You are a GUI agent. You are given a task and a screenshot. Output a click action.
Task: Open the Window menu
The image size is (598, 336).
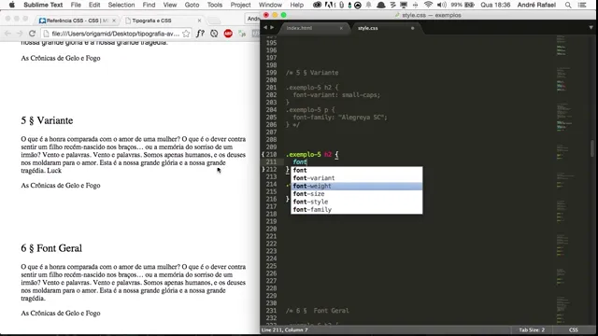[270, 5]
